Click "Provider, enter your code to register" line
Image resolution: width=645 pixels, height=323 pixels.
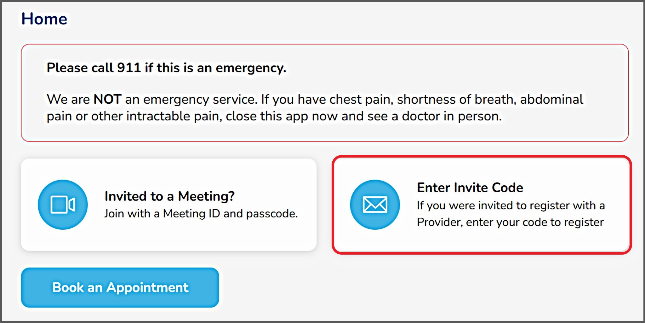click(510, 222)
